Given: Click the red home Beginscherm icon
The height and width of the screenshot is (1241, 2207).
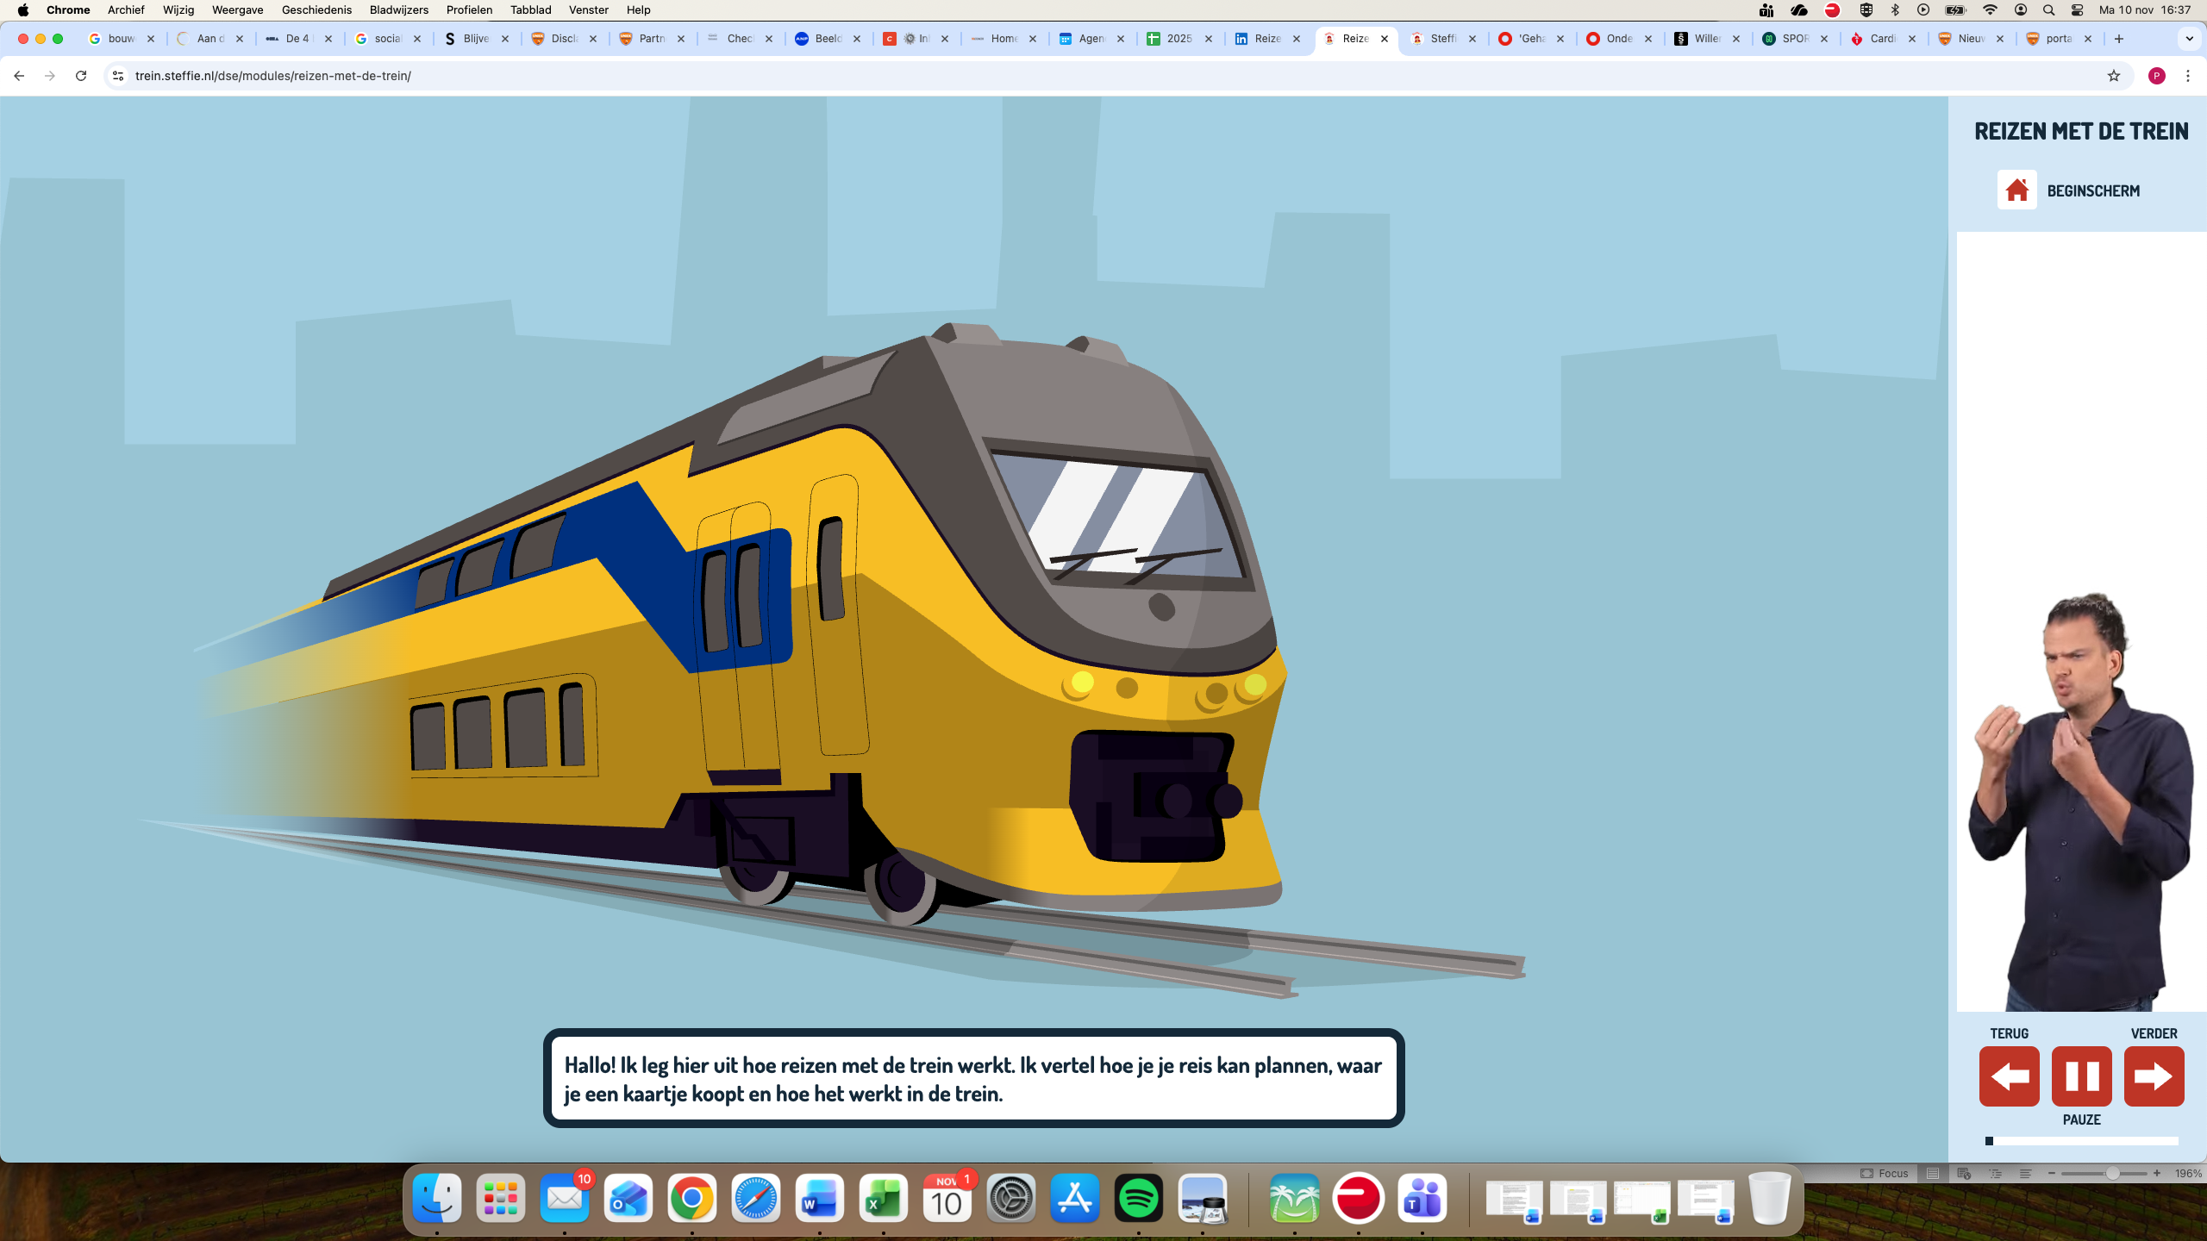Looking at the screenshot, I should pos(2016,190).
